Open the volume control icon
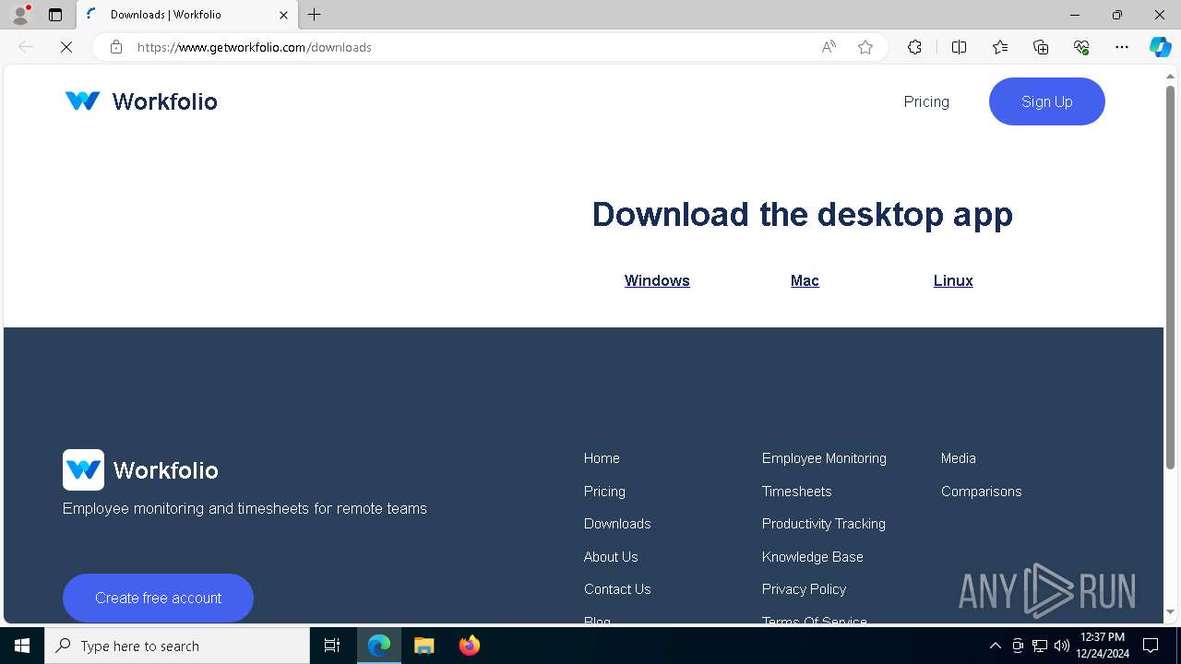The width and height of the screenshot is (1181, 664). click(1062, 646)
